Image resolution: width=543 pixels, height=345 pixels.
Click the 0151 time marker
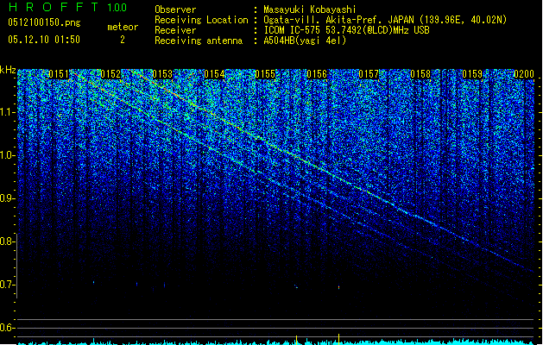(60, 74)
